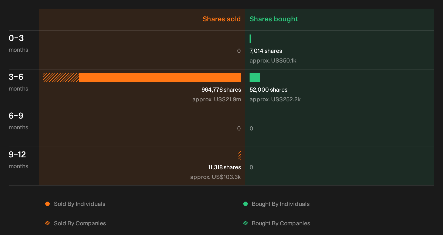Click the 6-9 months shares bought zero

tap(251, 129)
